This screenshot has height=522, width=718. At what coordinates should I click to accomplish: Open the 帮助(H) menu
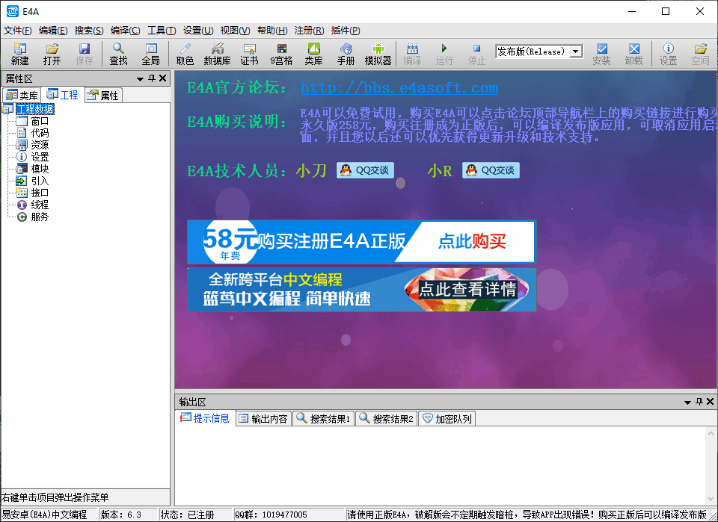point(272,31)
